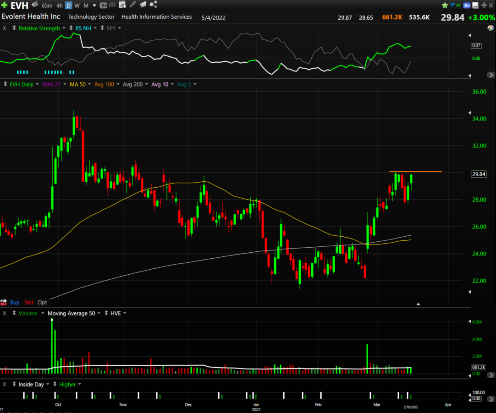Open the notes folder icon
Viewport: 496px width, 413px height.
point(143,5)
